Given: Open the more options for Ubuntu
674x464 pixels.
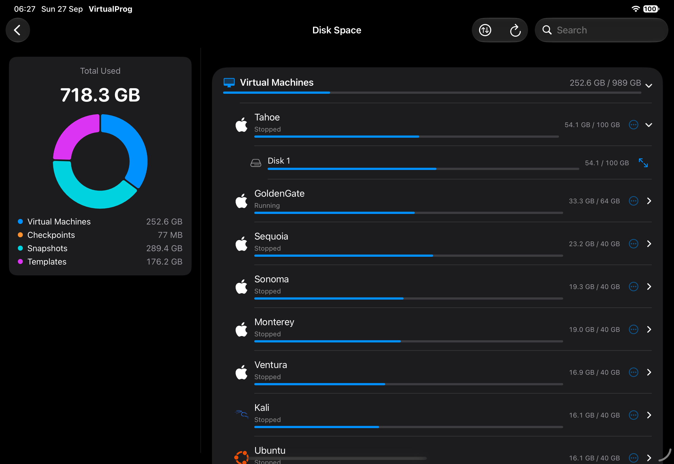Looking at the screenshot, I should [634, 458].
